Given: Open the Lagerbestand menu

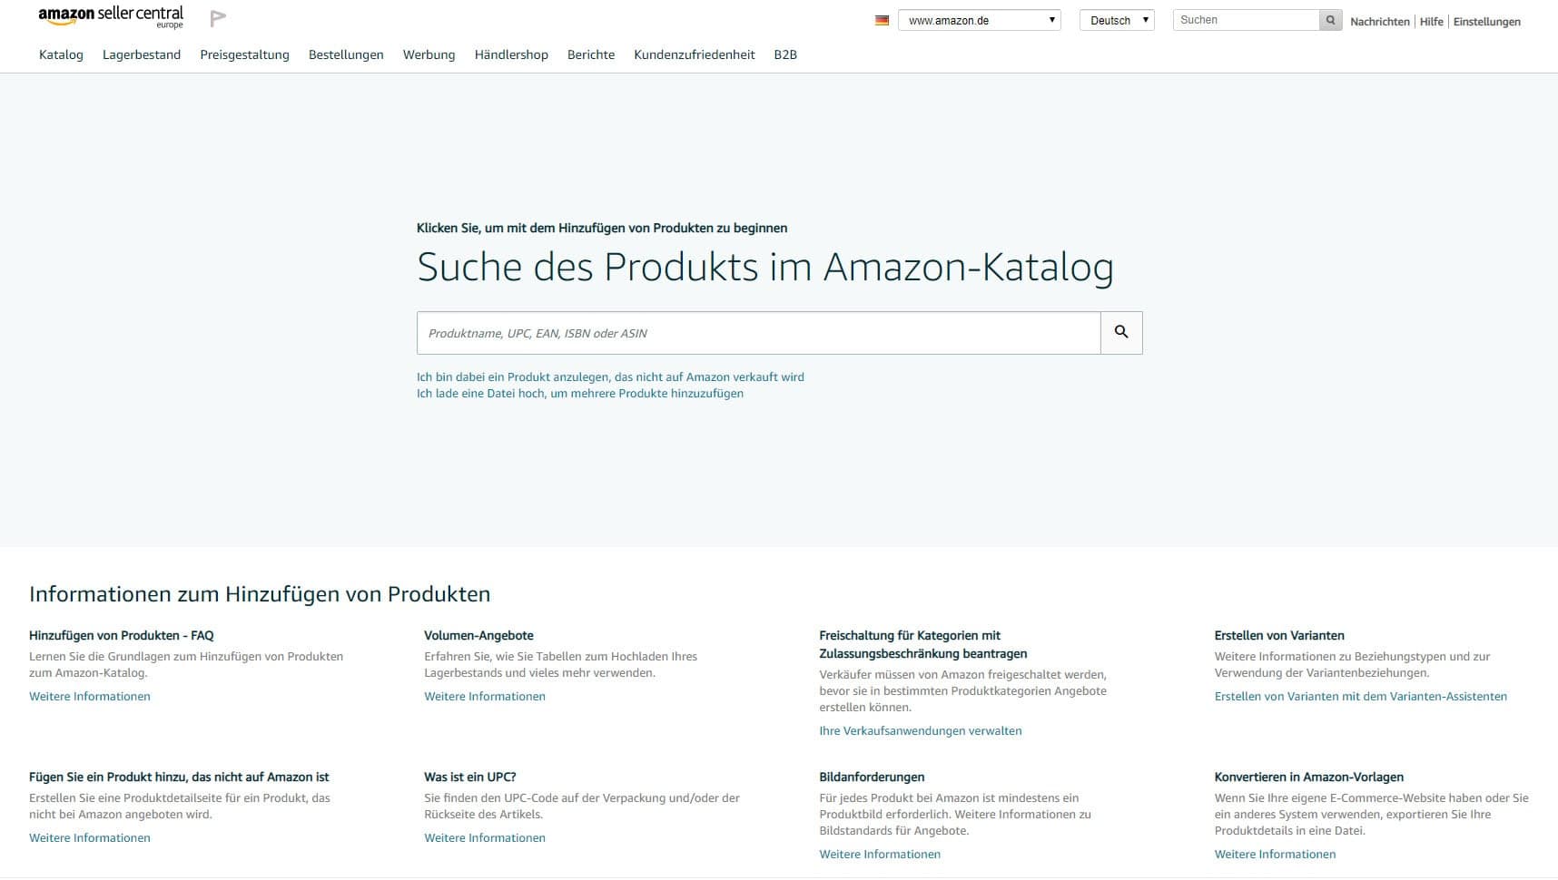Looking at the screenshot, I should (142, 54).
